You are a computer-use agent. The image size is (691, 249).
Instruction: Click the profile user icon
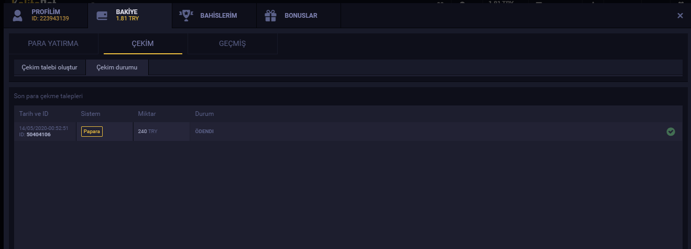18,16
